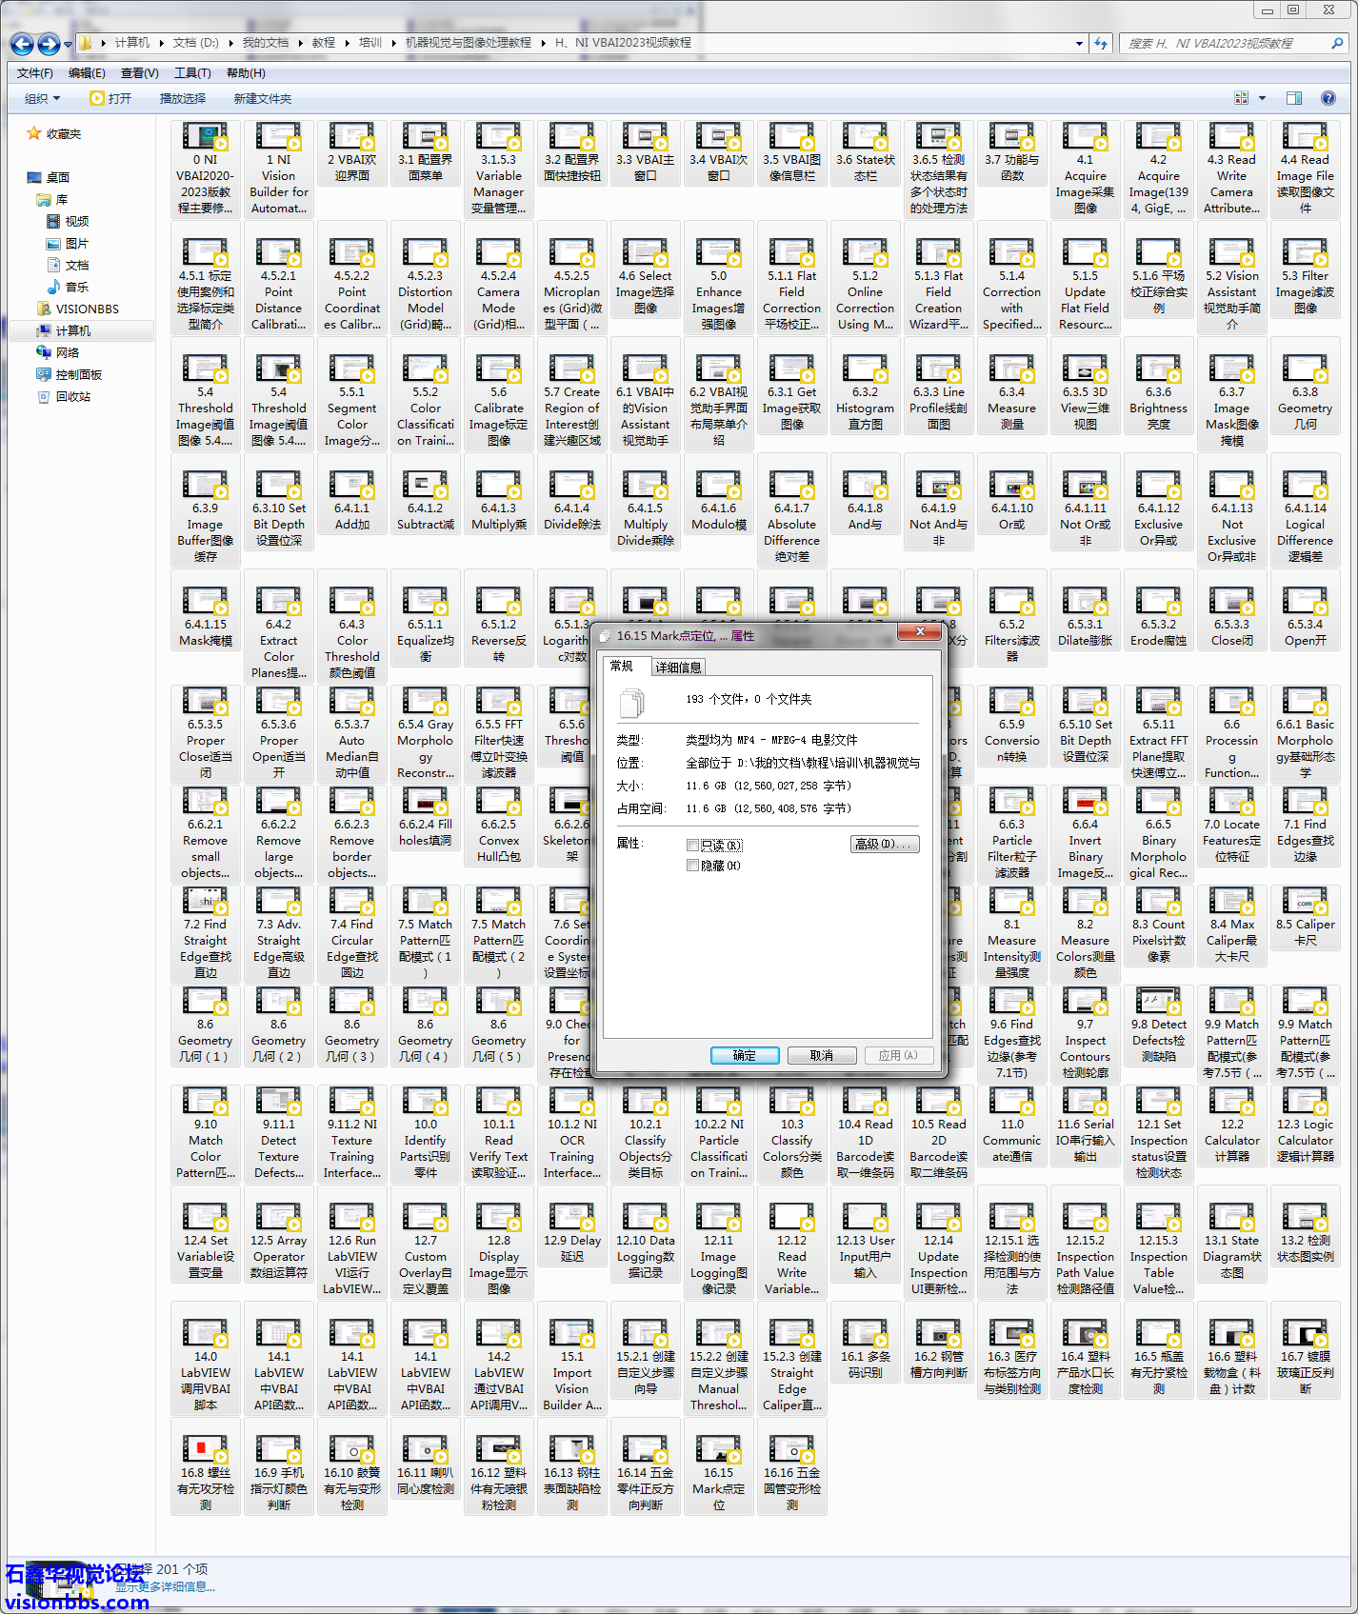Screen dimensions: 1358x1614
Task: Toggle the preview pane icon
Action: click(1293, 98)
